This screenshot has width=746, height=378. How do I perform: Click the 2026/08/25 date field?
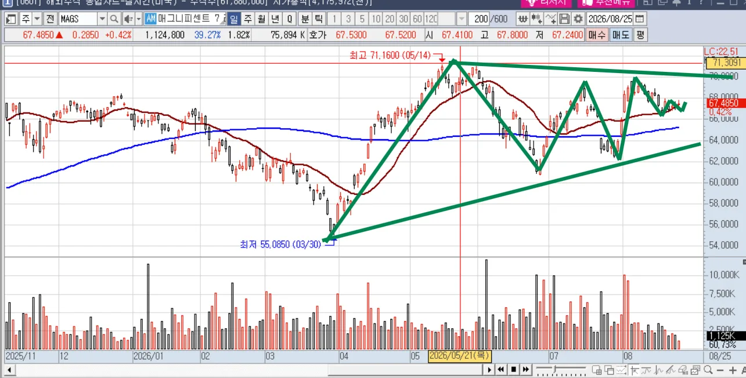(x=611, y=19)
